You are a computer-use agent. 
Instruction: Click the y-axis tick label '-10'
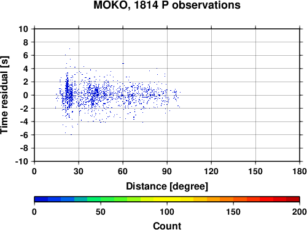point(21,161)
